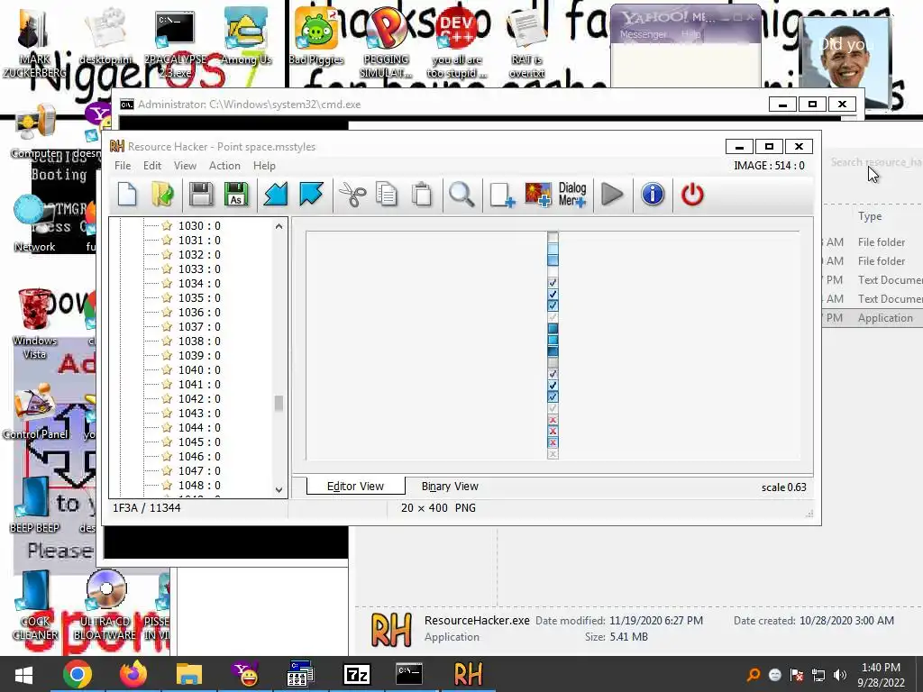Open Firefox from the taskbar

tap(133, 674)
